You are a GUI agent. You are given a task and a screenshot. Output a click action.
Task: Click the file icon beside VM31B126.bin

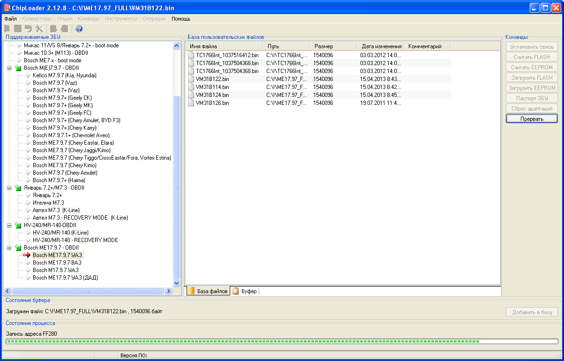191,103
